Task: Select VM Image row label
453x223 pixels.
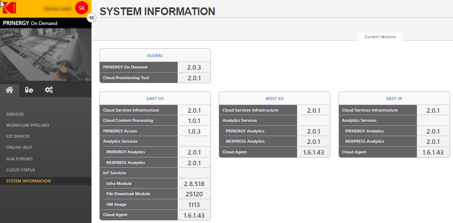Action: pyautogui.click(x=116, y=204)
